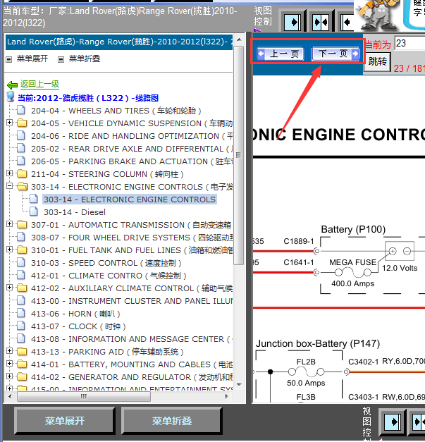Click page icon of 205-02 REAR DRIVE AXLE
The height and width of the screenshot is (442, 425).
pos(21,148)
